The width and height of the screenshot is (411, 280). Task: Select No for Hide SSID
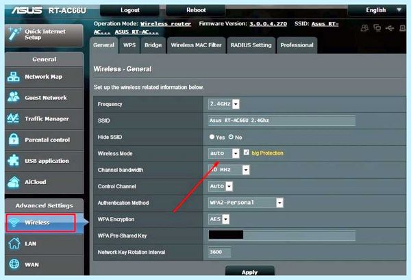point(231,137)
